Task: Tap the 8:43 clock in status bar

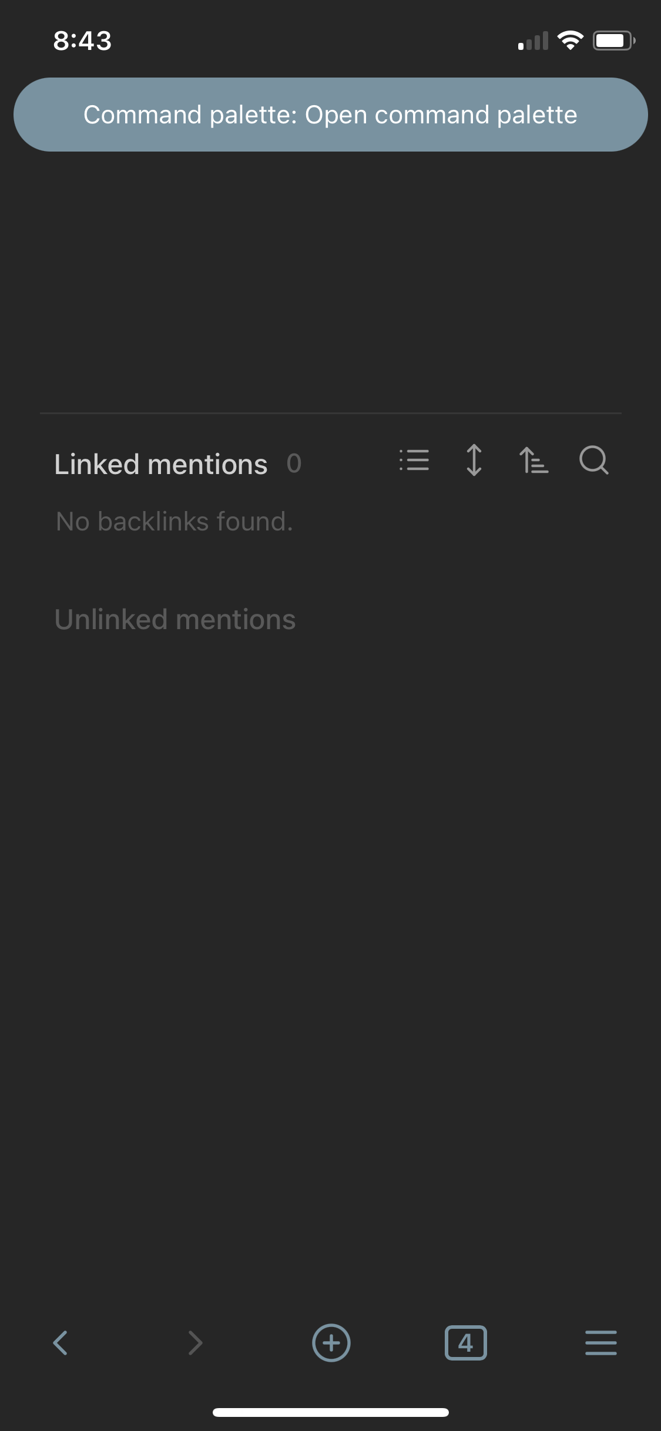Action: tap(82, 41)
